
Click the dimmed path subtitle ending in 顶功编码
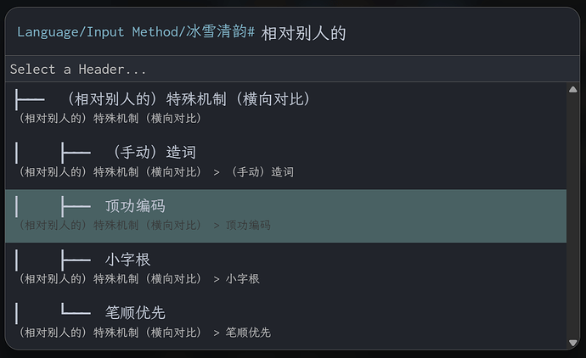click(x=144, y=225)
